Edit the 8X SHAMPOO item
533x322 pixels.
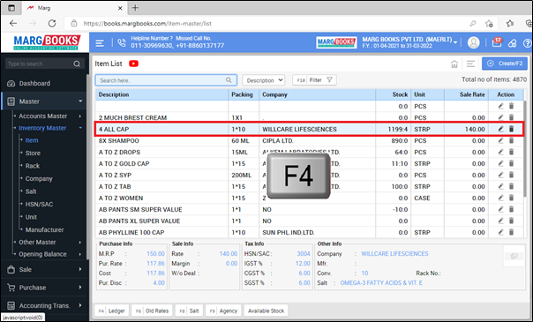[500, 140]
